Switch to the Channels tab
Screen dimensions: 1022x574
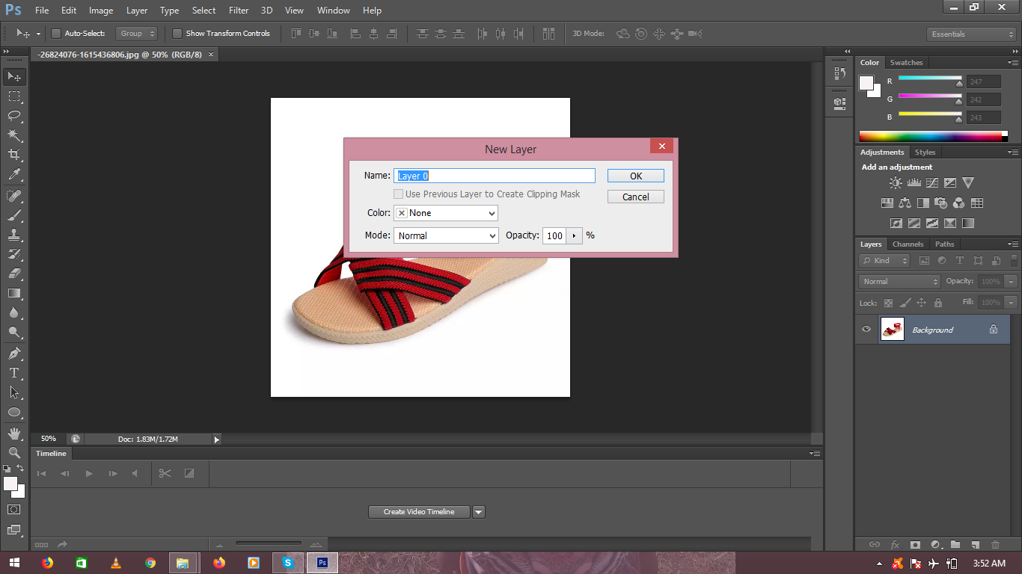[908, 244]
